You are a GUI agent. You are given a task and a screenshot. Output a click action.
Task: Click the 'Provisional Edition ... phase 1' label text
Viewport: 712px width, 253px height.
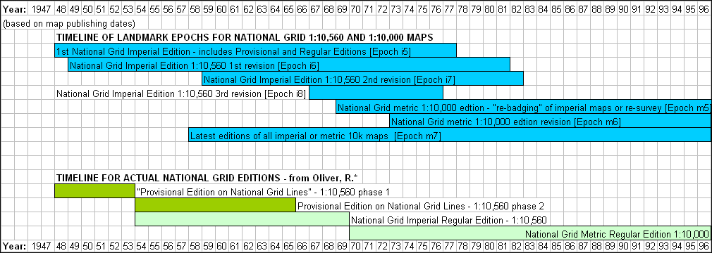click(x=263, y=192)
